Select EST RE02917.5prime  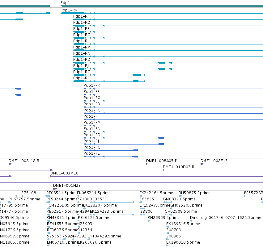tap(62, 211)
